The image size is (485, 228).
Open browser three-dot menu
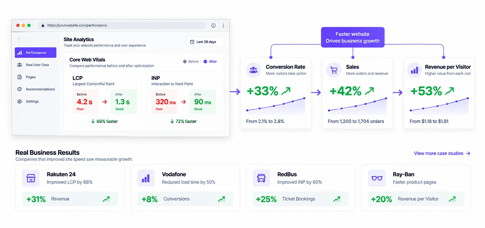tap(223, 25)
